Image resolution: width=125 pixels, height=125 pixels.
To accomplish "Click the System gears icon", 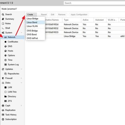I will click(3, 33).
